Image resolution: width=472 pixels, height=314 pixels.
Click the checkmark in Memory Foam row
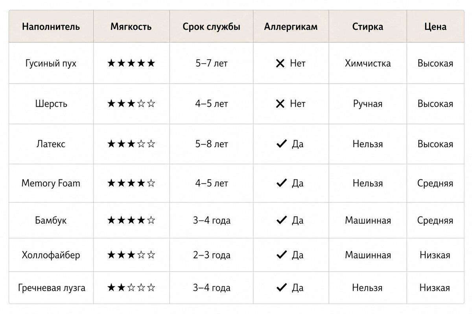(281, 183)
